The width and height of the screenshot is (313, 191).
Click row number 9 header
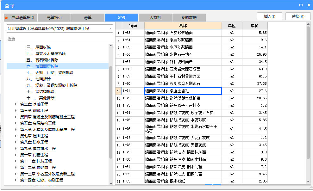[x=119, y=91]
